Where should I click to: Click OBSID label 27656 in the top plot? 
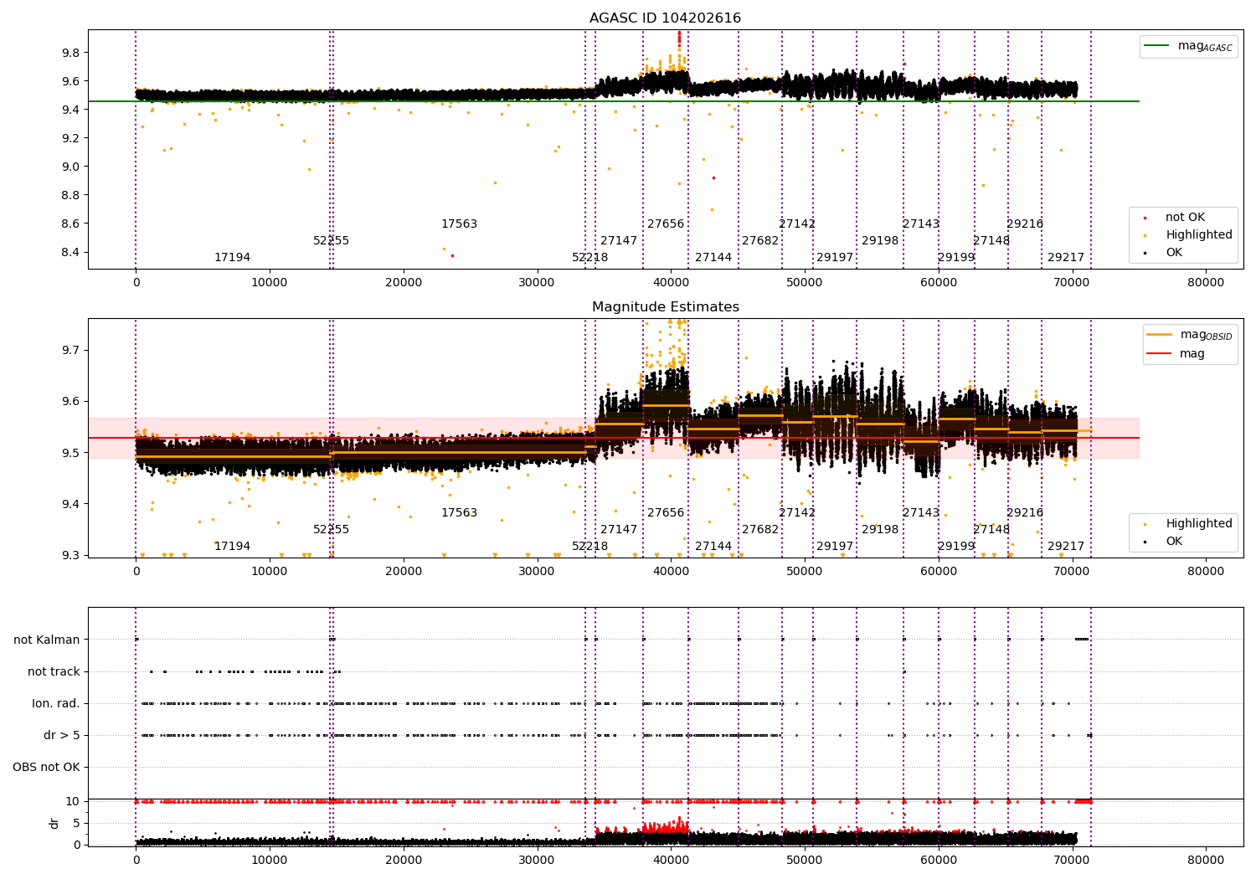point(666,224)
